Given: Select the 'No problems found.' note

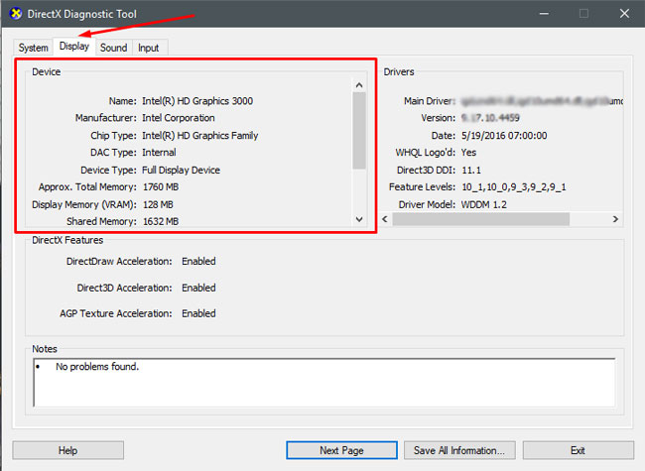Looking at the screenshot, I should 97,367.
